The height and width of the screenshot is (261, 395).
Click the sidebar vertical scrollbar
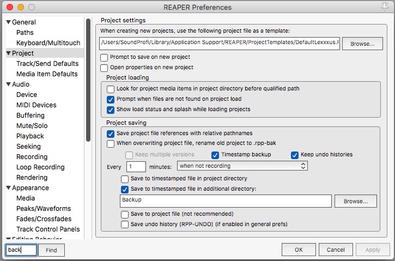pyautogui.click(x=88, y=82)
